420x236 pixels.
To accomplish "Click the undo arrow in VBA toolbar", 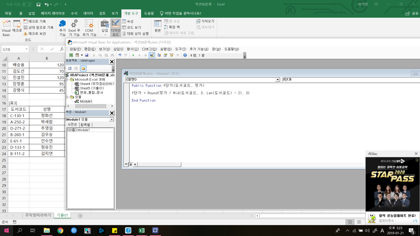I will pos(120,55).
